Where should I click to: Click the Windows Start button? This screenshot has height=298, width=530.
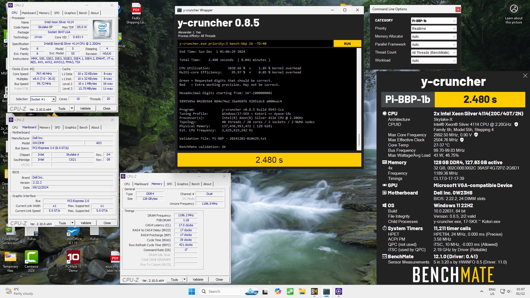click(192, 291)
